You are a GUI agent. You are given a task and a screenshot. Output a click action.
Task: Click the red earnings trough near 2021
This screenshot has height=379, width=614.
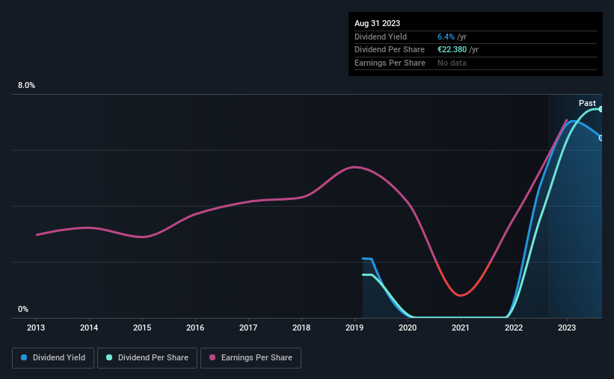click(x=461, y=295)
